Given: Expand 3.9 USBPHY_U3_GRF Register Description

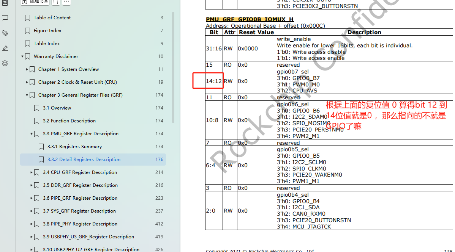Looking at the screenshot, I should tap(32, 236).
